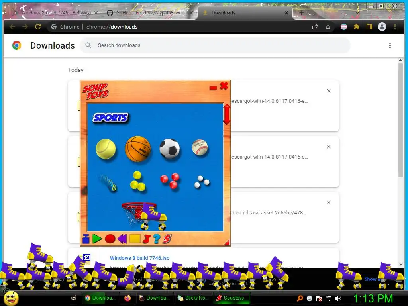408x306 pixels.
Task: Switch to Windows 8 build 7746 BetaWiki tab
Action: (x=57, y=12)
